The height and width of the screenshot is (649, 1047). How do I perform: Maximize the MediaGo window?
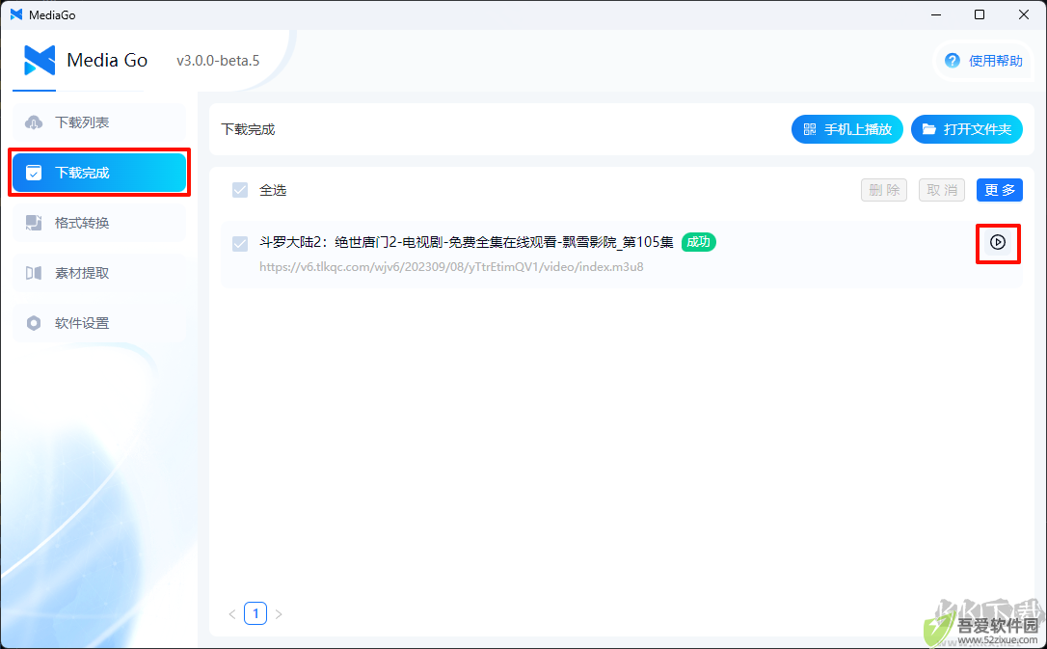click(980, 14)
